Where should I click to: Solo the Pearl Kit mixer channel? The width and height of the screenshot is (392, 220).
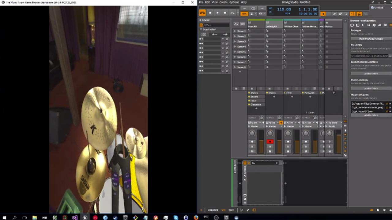(x=252, y=146)
